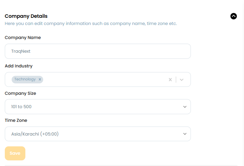Click the Technology tag label text
244x166 pixels.
tap(25, 79)
